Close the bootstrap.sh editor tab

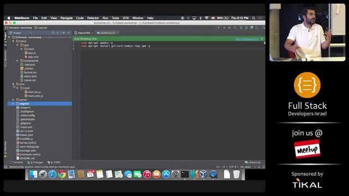[117, 33]
